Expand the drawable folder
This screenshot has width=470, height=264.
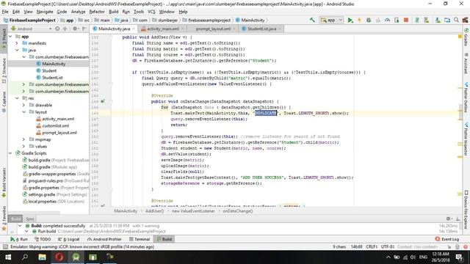(24, 105)
